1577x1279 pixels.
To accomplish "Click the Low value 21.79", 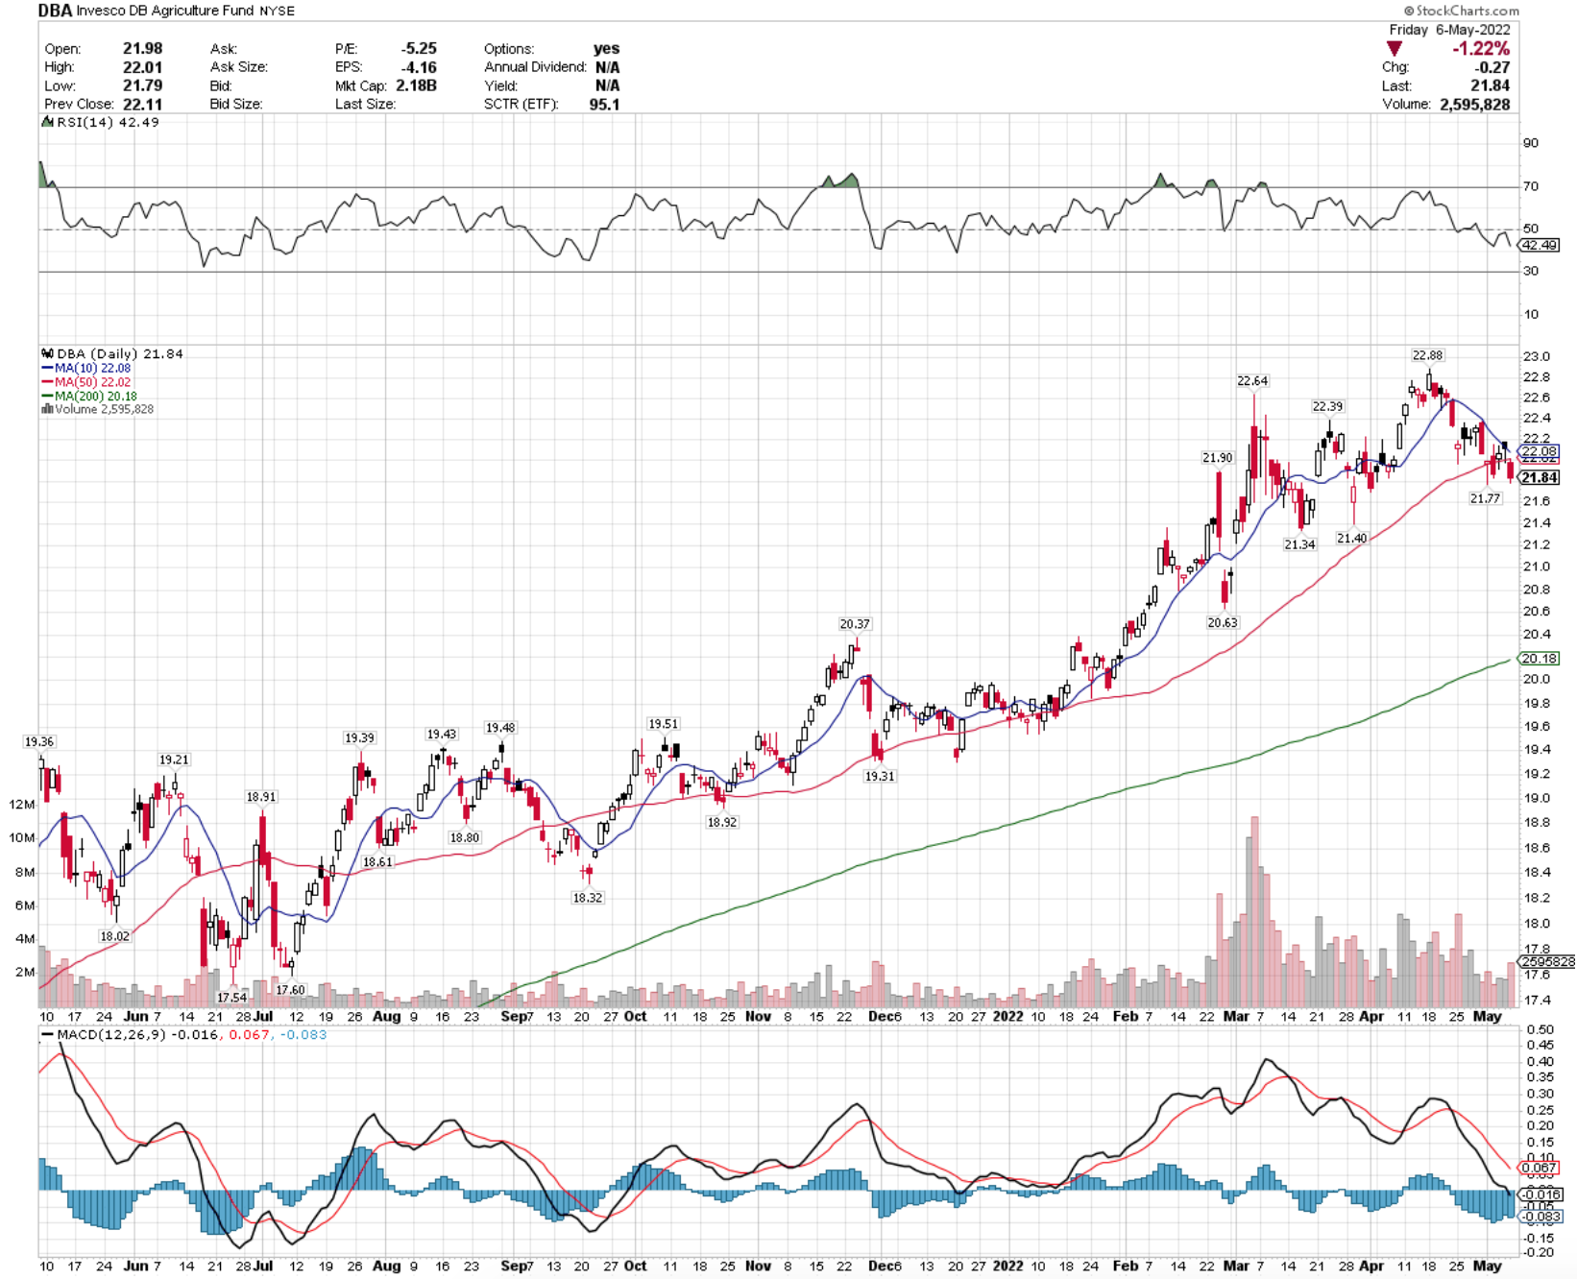I will click(142, 85).
